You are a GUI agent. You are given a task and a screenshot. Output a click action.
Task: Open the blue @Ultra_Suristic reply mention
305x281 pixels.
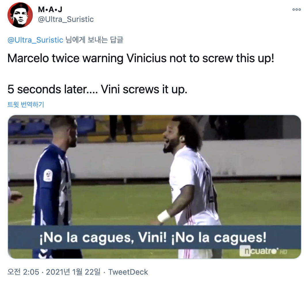click(x=35, y=40)
